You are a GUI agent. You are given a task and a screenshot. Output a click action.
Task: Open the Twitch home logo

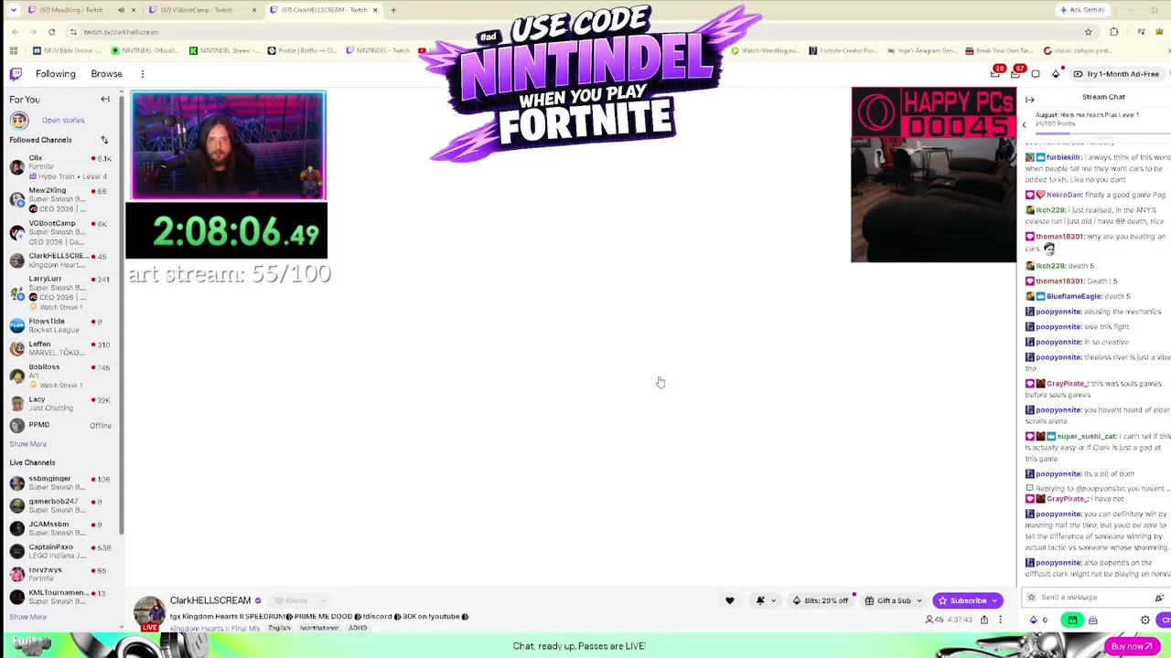pyautogui.click(x=16, y=74)
